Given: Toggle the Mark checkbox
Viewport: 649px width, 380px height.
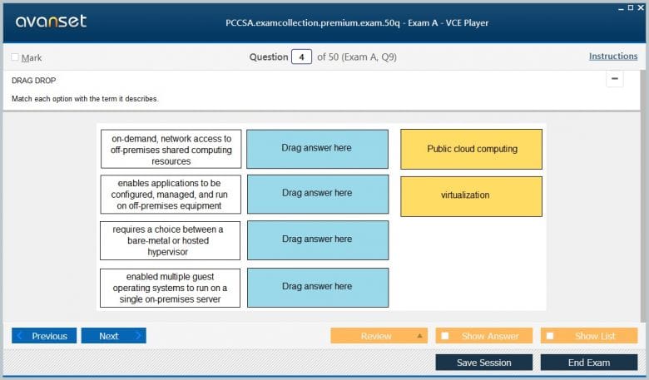Looking at the screenshot, I should pyautogui.click(x=15, y=57).
